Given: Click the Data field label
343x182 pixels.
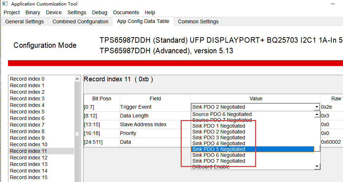Looking at the screenshot, I should [126, 142].
